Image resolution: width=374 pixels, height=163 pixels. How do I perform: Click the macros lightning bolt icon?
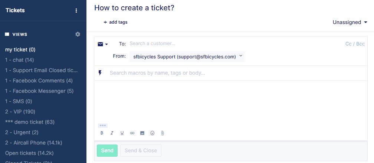(x=100, y=73)
